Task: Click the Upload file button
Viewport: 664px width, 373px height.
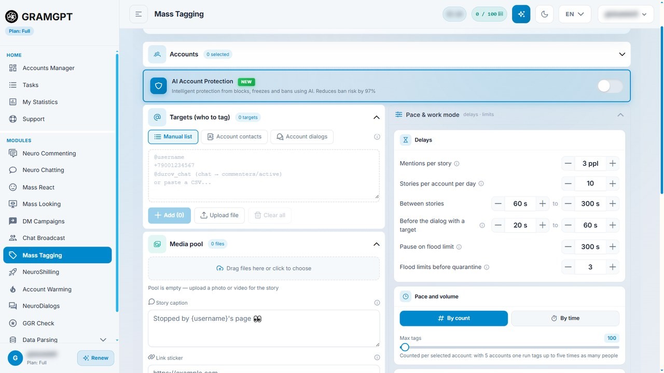Action: pos(219,215)
